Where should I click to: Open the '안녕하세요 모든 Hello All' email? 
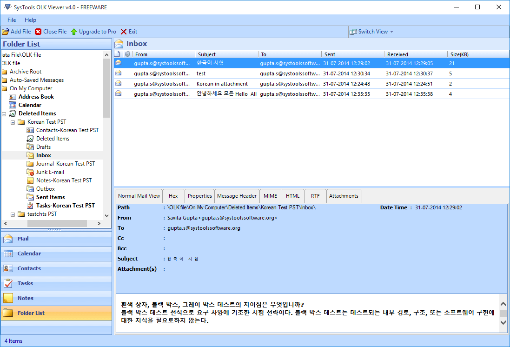click(x=311, y=94)
